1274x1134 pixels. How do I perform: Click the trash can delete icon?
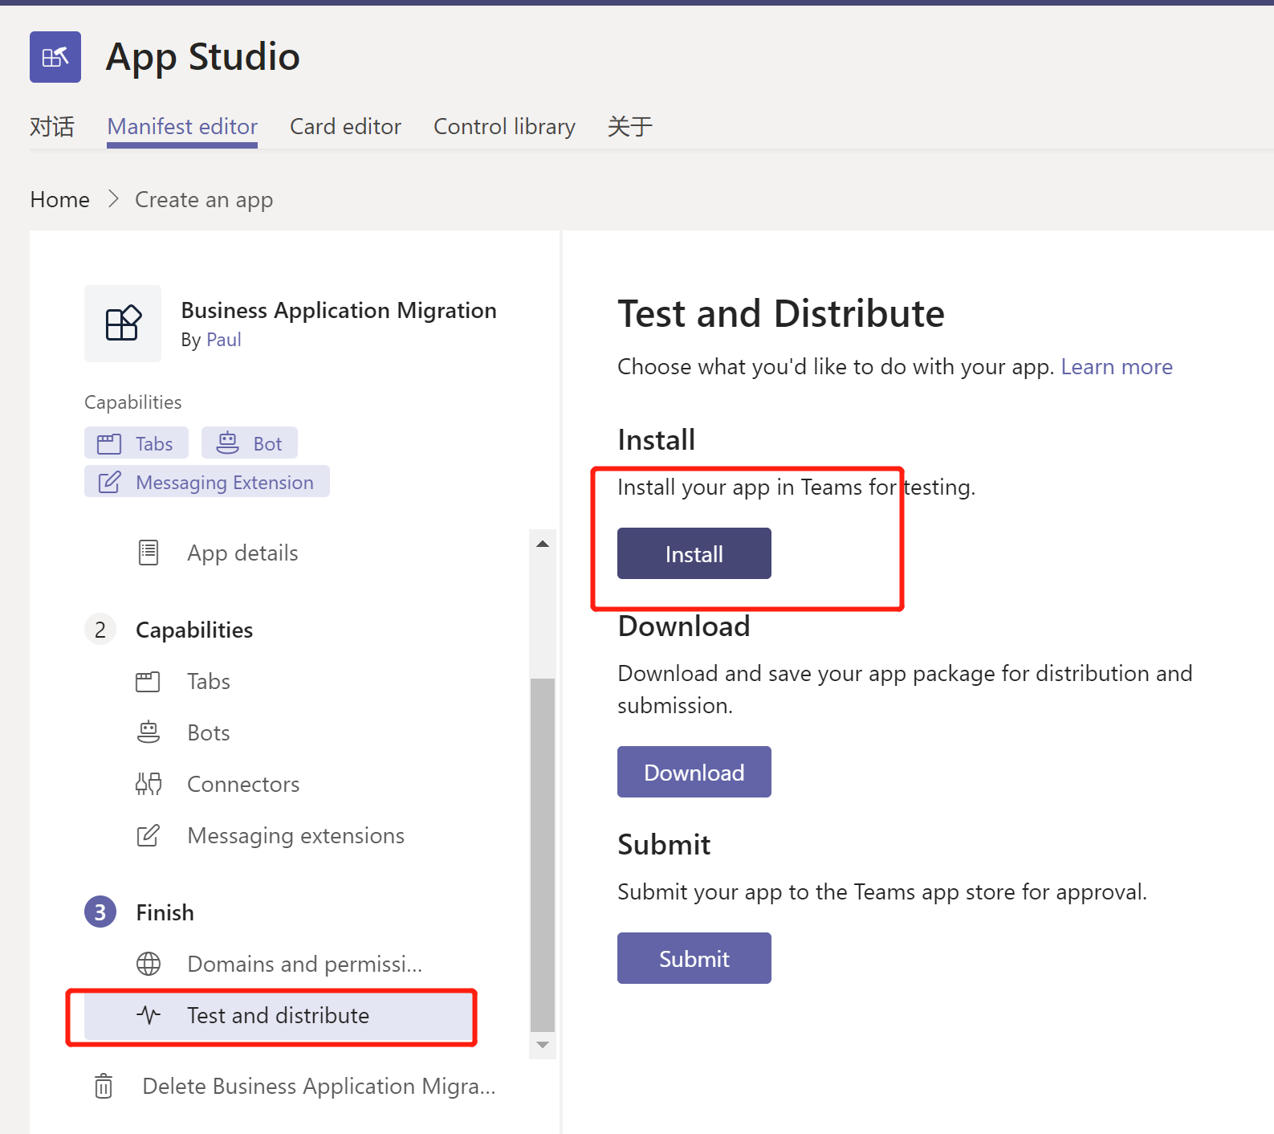click(x=104, y=1086)
